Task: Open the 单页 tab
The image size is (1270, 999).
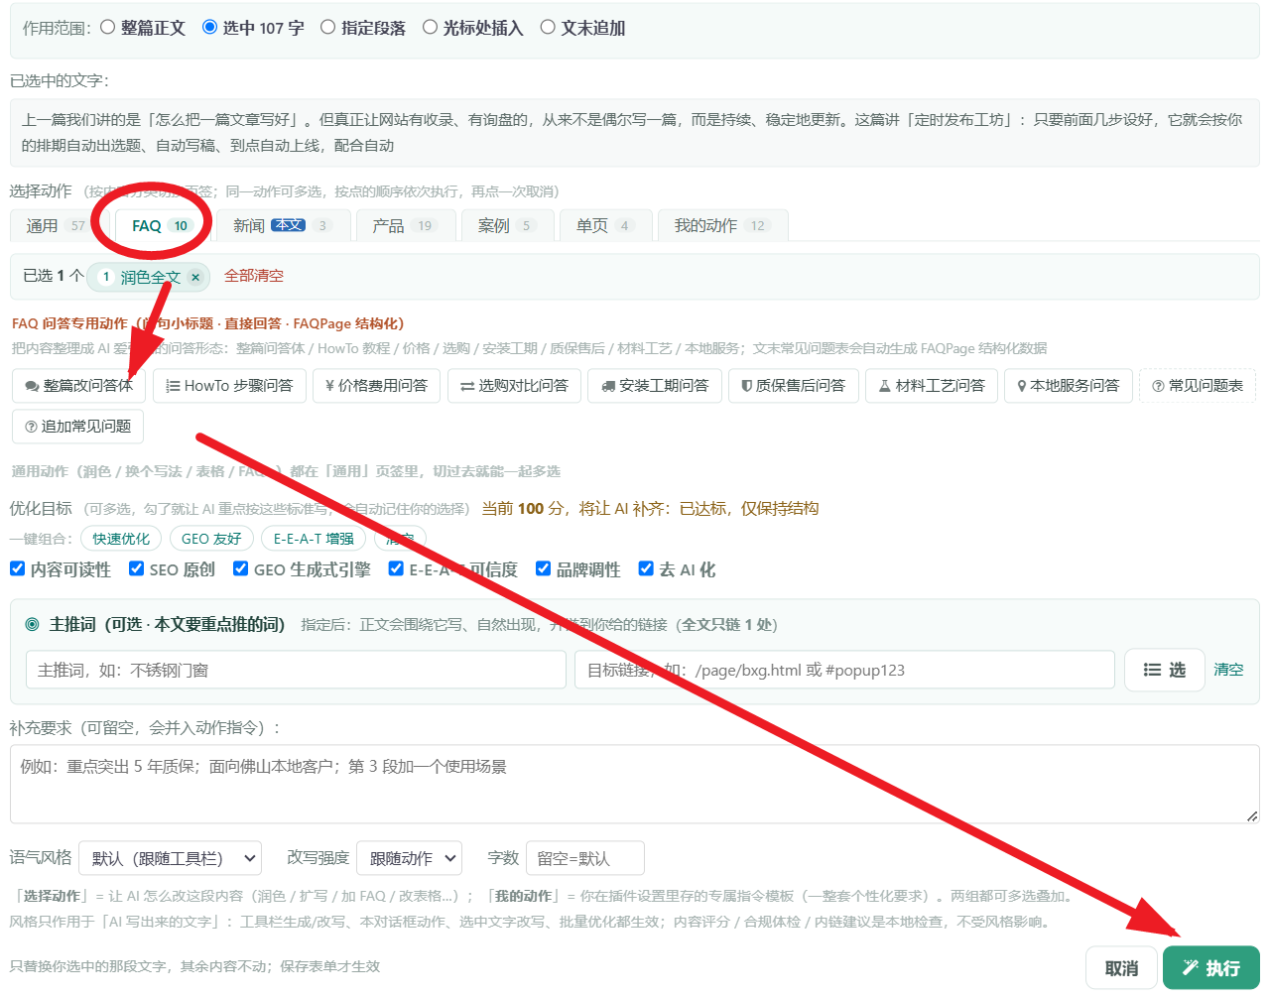Action: point(604,226)
